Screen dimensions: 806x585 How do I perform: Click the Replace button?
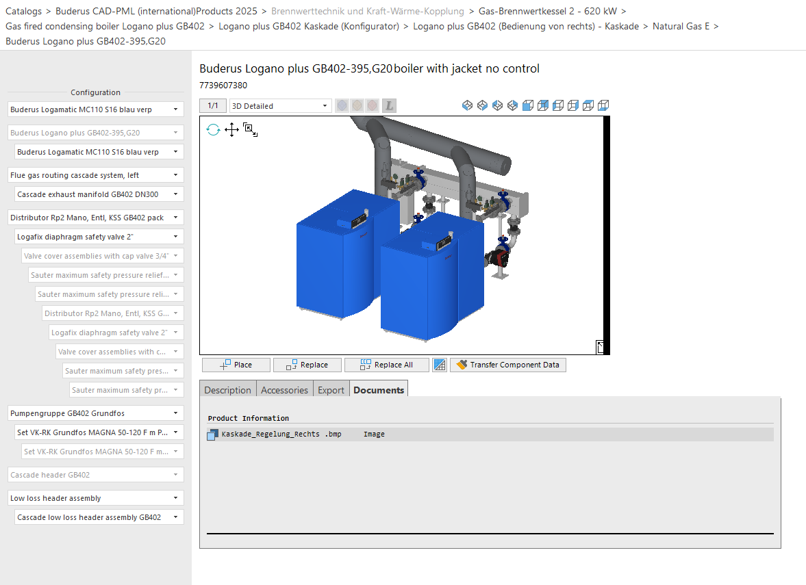click(x=307, y=365)
